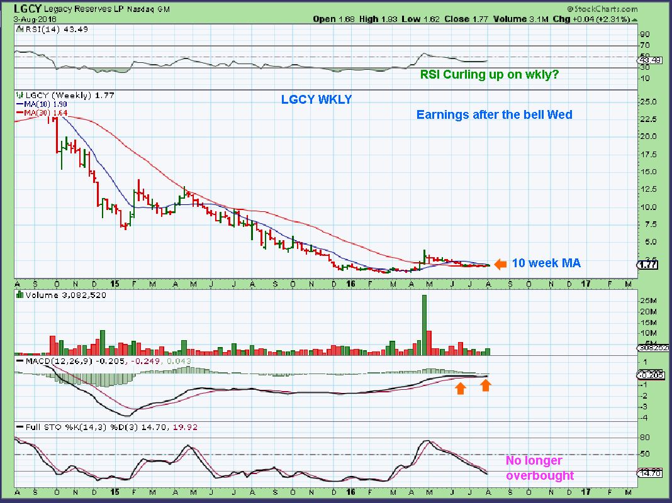Click the MACD line marker icon

(x=20, y=362)
